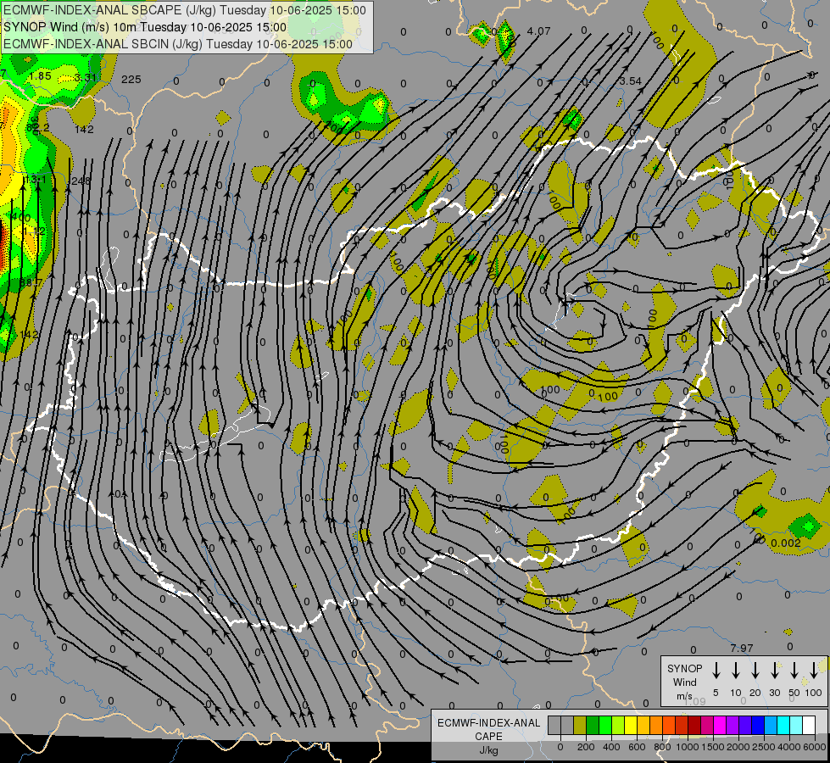830x763 pixels.
Task: Click the 50 label in wind legend
Action: [x=794, y=693]
